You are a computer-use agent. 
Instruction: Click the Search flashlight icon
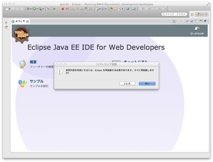click(x=120, y=9)
